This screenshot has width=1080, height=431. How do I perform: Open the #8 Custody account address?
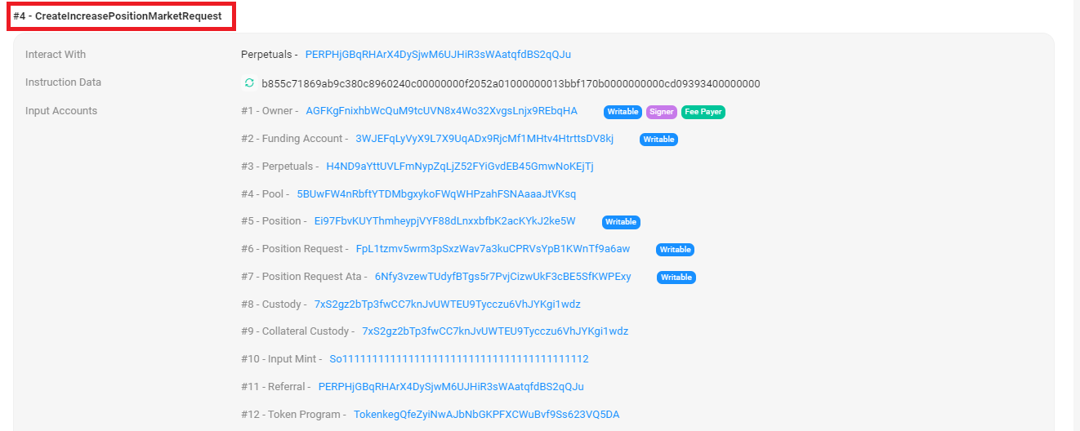(447, 304)
